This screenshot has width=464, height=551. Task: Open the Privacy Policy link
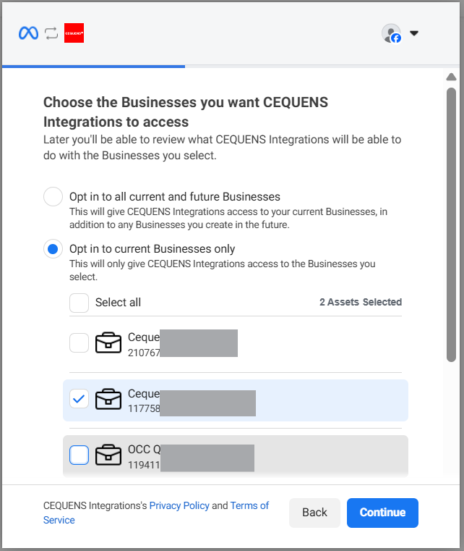(x=179, y=505)
